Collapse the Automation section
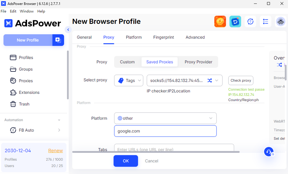This screenshot has height=174, width=288. click(59, 120)
